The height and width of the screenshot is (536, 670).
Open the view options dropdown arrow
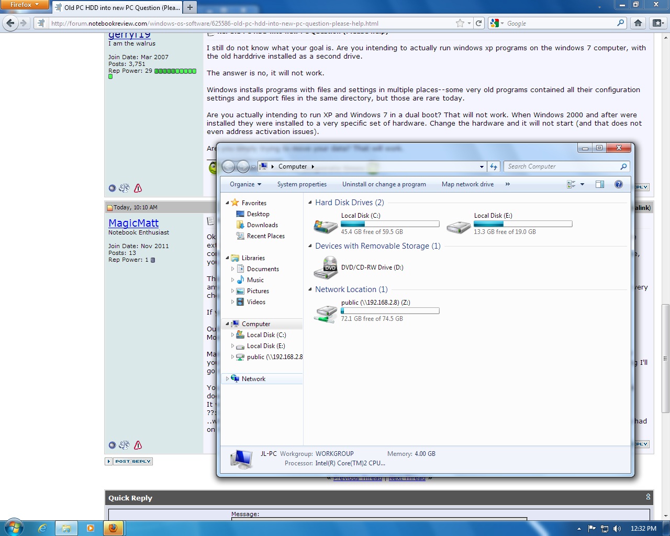(x=582, y=184)
